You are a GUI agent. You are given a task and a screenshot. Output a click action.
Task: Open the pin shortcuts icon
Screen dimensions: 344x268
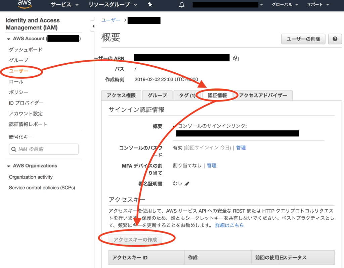tap(150, 4)
